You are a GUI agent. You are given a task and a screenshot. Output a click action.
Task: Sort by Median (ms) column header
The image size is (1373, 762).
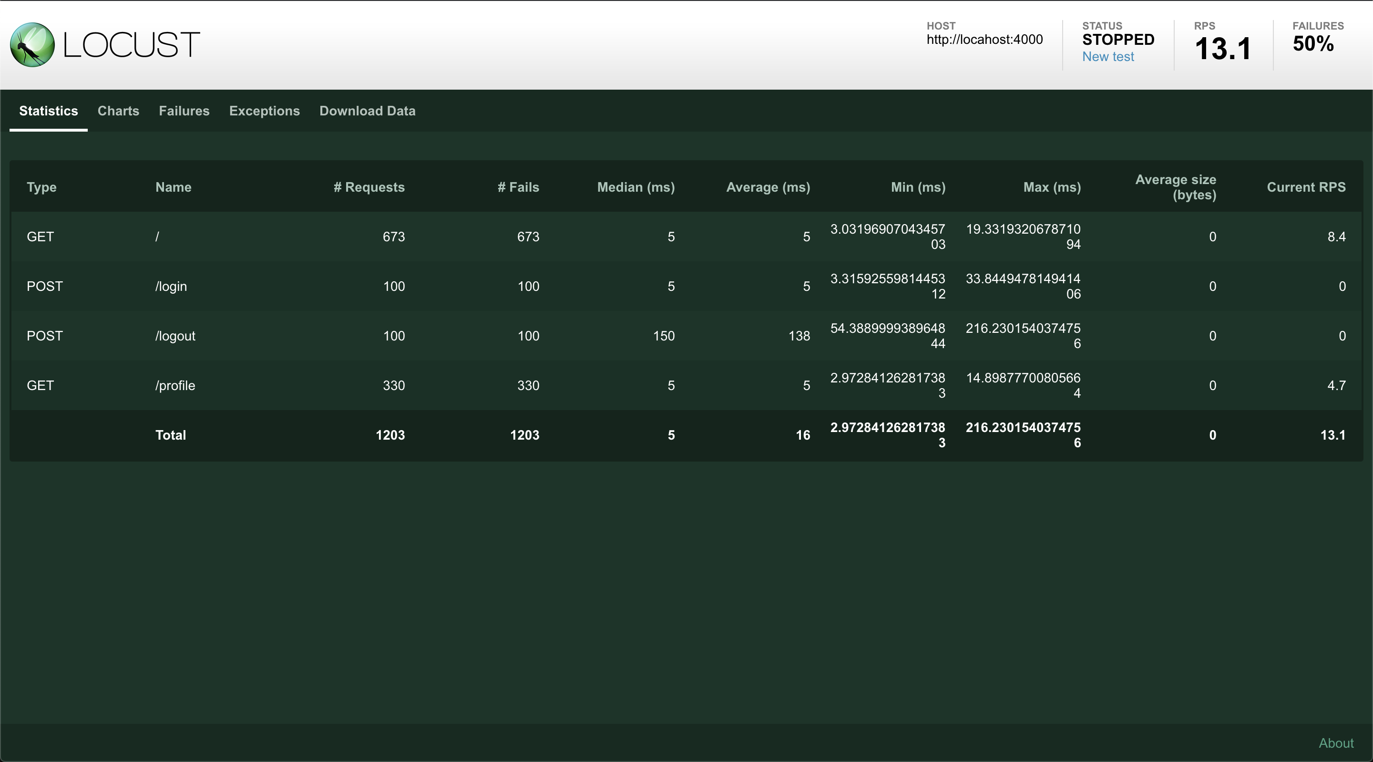(636, 187)
